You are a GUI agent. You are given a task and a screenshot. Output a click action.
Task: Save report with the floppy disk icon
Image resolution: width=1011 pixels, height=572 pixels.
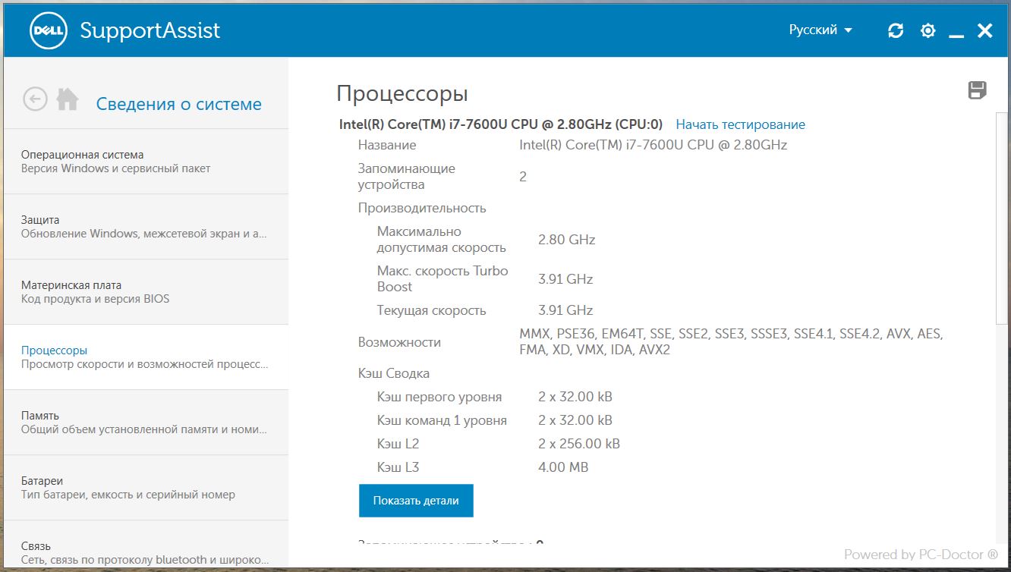978,90
